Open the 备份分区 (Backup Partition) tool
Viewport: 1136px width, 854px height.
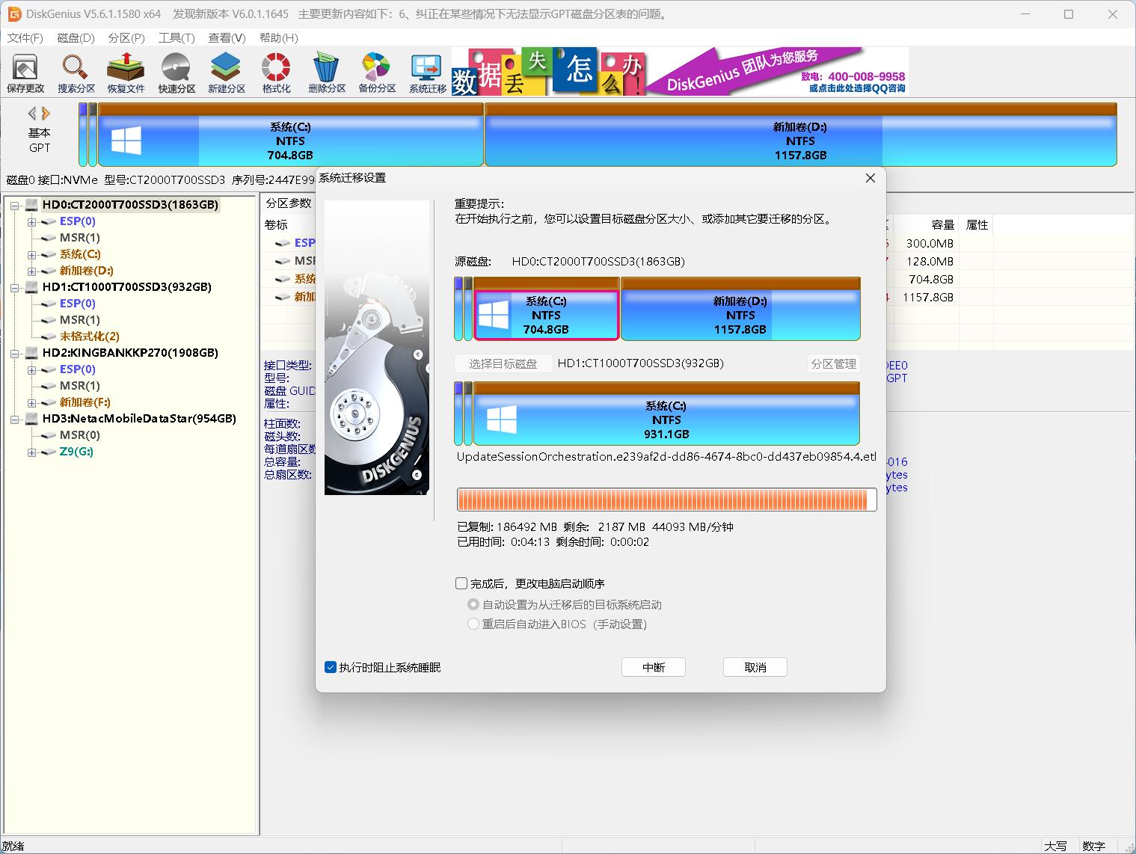click(x=377, y=73)
